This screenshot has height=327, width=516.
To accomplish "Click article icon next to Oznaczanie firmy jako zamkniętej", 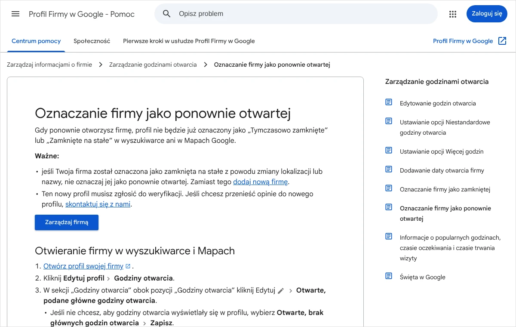I will (389, 188).
